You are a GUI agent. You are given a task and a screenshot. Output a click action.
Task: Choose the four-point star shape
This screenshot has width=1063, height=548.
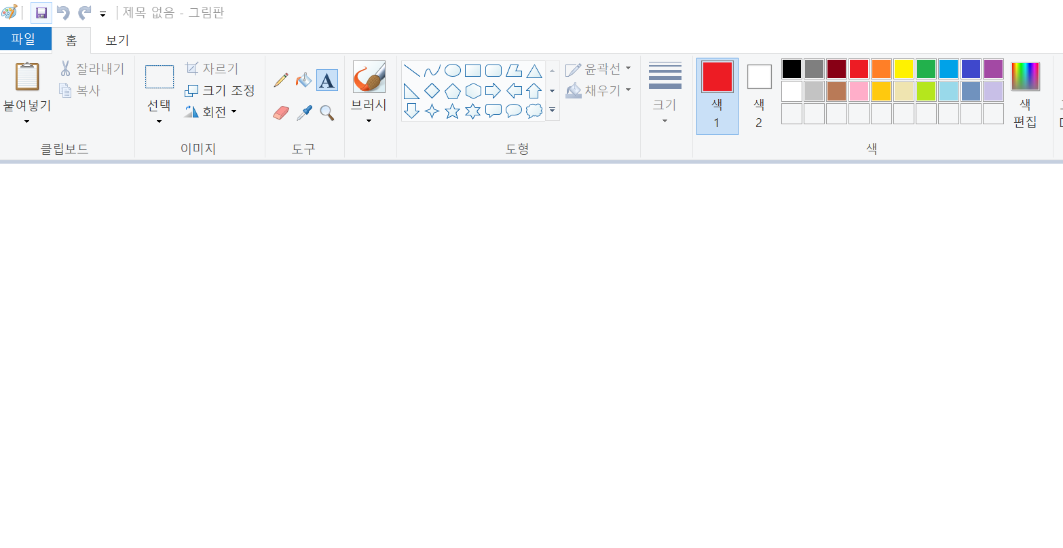tap(432, 111)
